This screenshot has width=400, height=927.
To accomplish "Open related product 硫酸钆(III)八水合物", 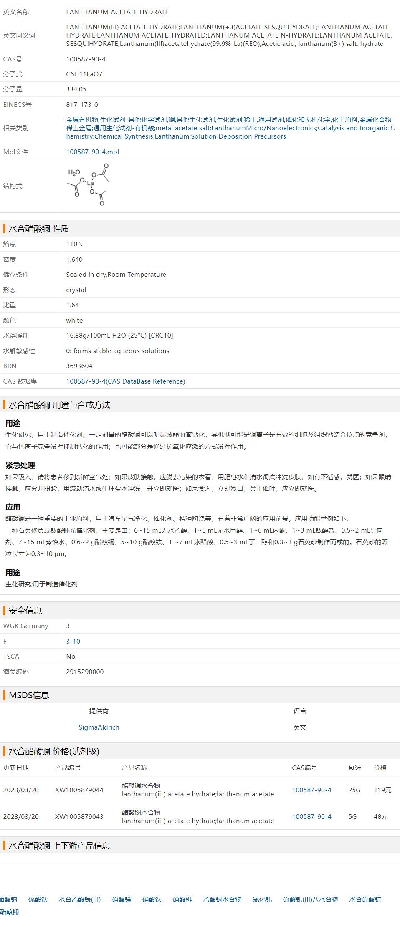I will (x=310, y=899).
